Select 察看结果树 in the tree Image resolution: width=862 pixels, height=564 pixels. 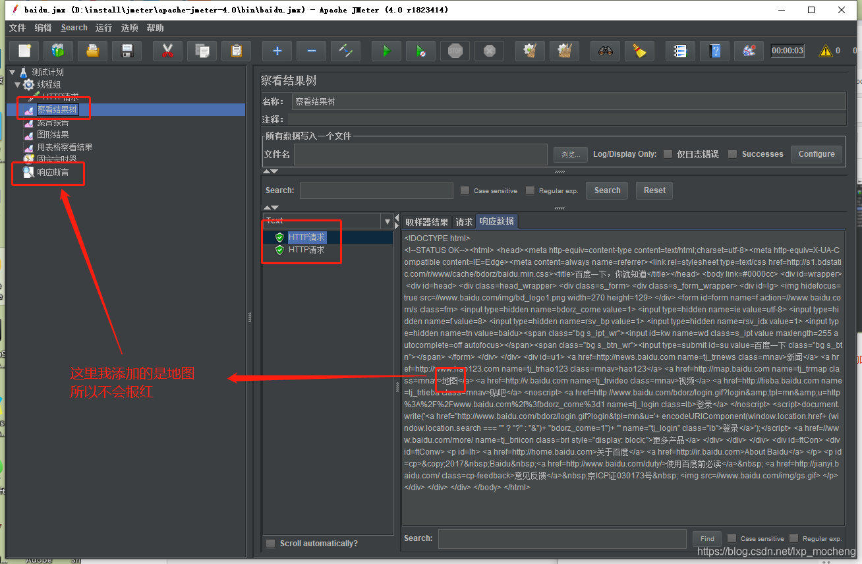click(x=57, y=110)
